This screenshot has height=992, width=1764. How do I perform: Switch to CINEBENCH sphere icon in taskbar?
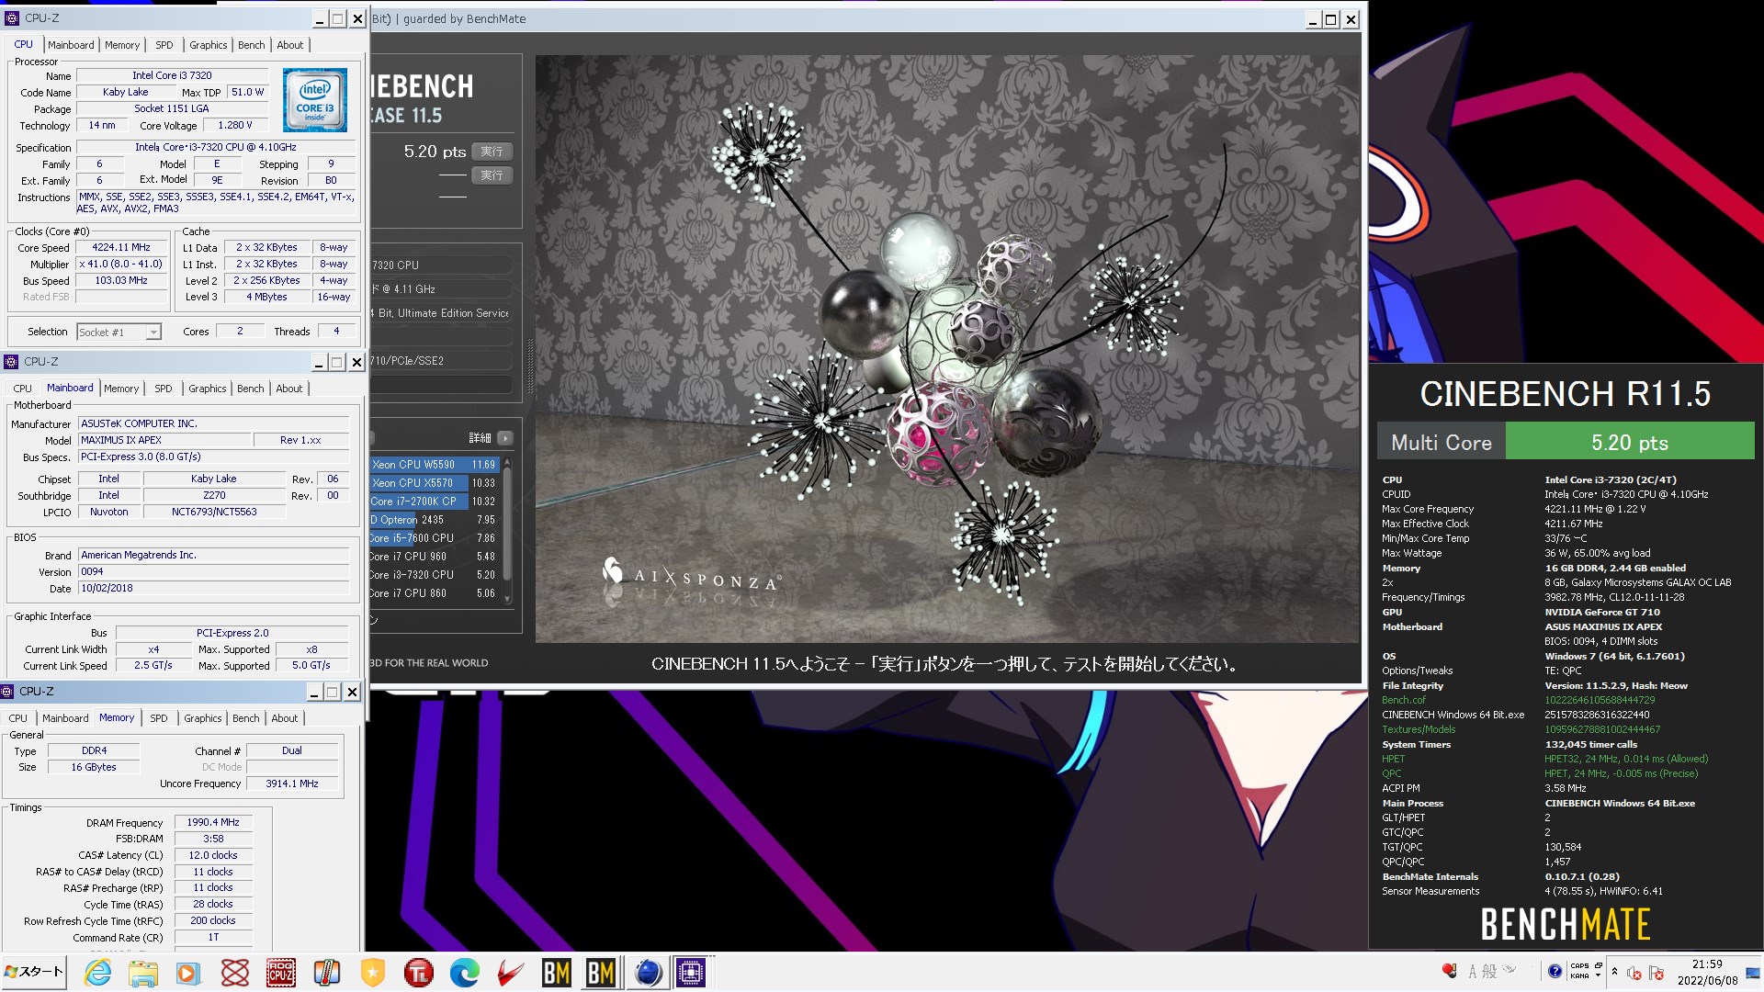coord(648,973)
